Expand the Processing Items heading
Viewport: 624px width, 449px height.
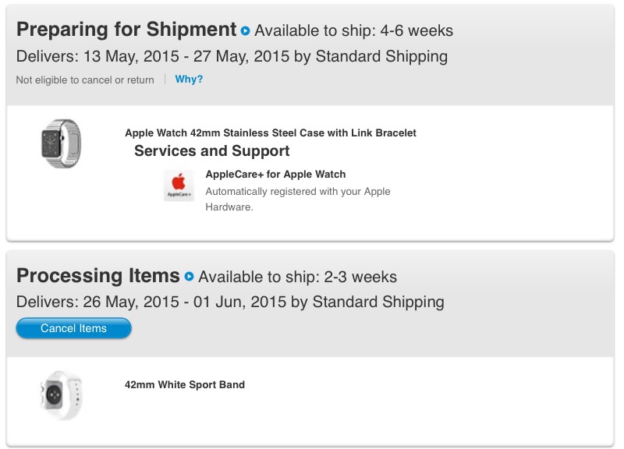[98, 276]
